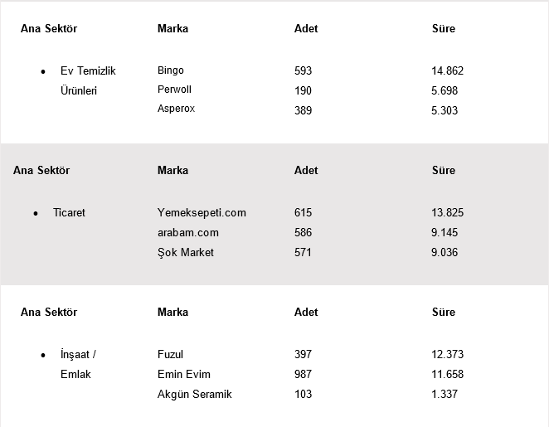Click the Emin Evim count 987
The height and width of the screenshot is (427, 549).
(x=303, y=374)
